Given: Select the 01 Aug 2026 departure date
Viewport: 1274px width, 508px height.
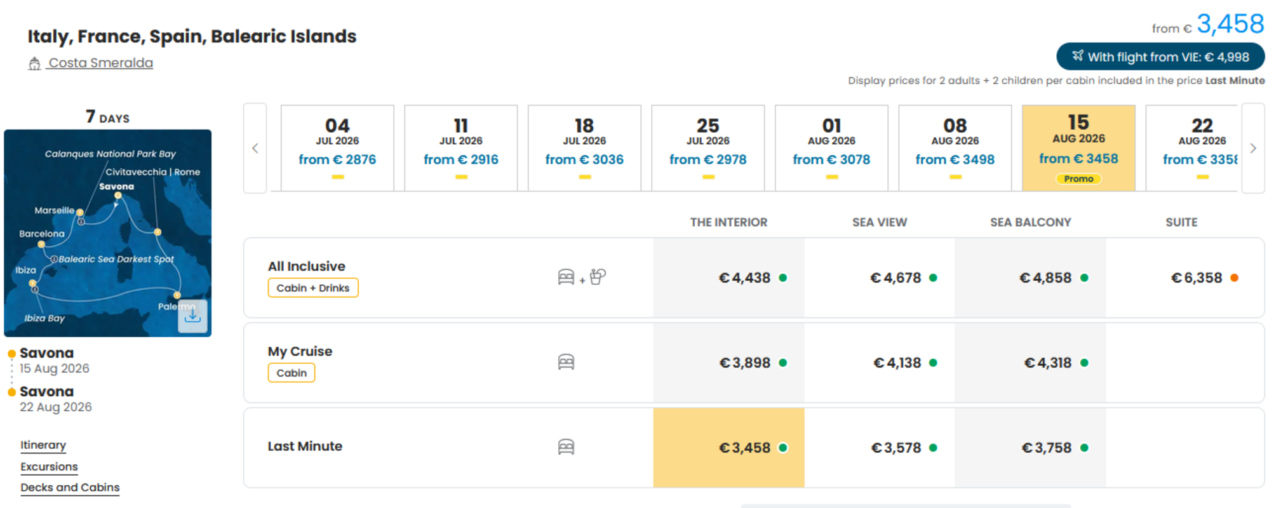Looking at the screenshot, I should click(831, 148).
